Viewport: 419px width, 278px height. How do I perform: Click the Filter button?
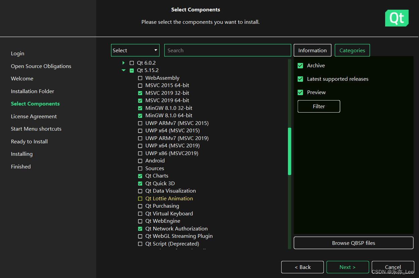[319, 106]
